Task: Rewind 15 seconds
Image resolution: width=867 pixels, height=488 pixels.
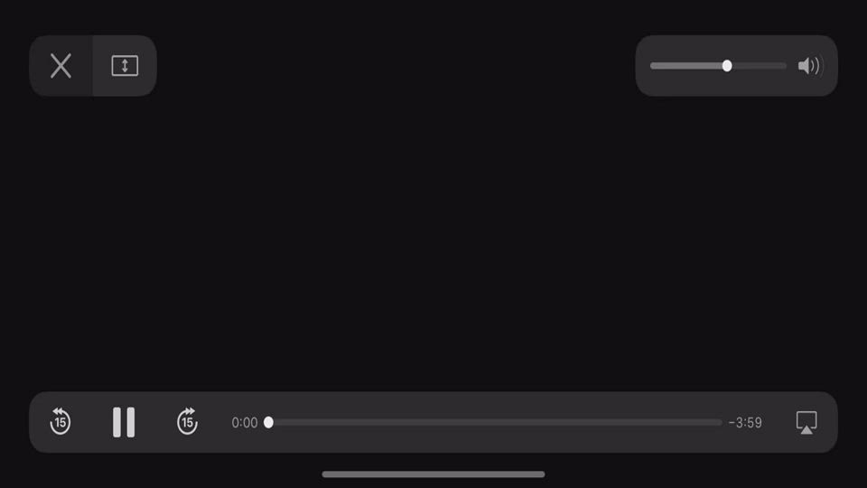Action: [x=61, y=422]
